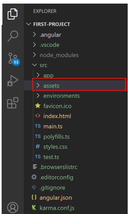Click the curly braces icon of angular.json
The image size is (129, 214).
(34, 197)
